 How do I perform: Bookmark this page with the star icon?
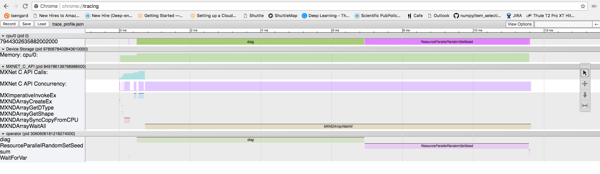pyautogui.click(x=583, y=6)
